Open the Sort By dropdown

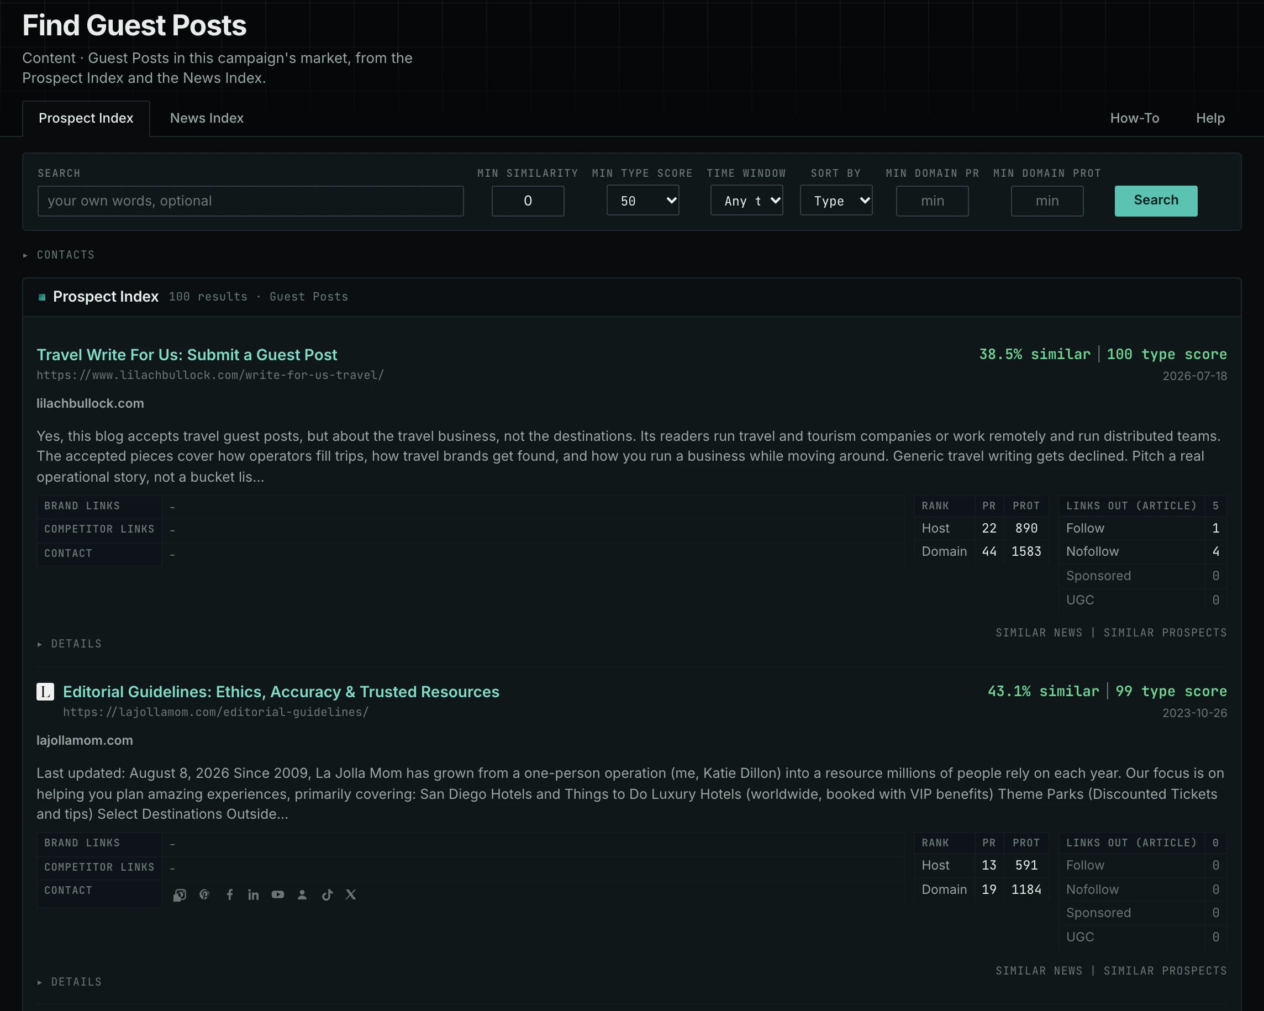click(836, 201)
